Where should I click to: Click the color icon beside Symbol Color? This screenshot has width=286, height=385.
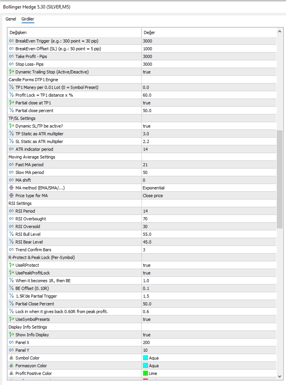11,358
